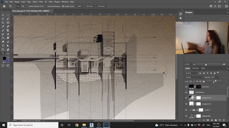229x128 pixels.
Task: Click the Fill Screen button
Action: pos(101,6)
